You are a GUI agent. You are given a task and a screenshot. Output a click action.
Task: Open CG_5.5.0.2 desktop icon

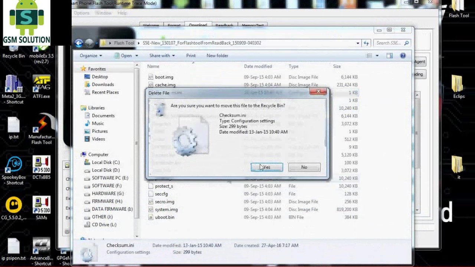coord(14,208)
